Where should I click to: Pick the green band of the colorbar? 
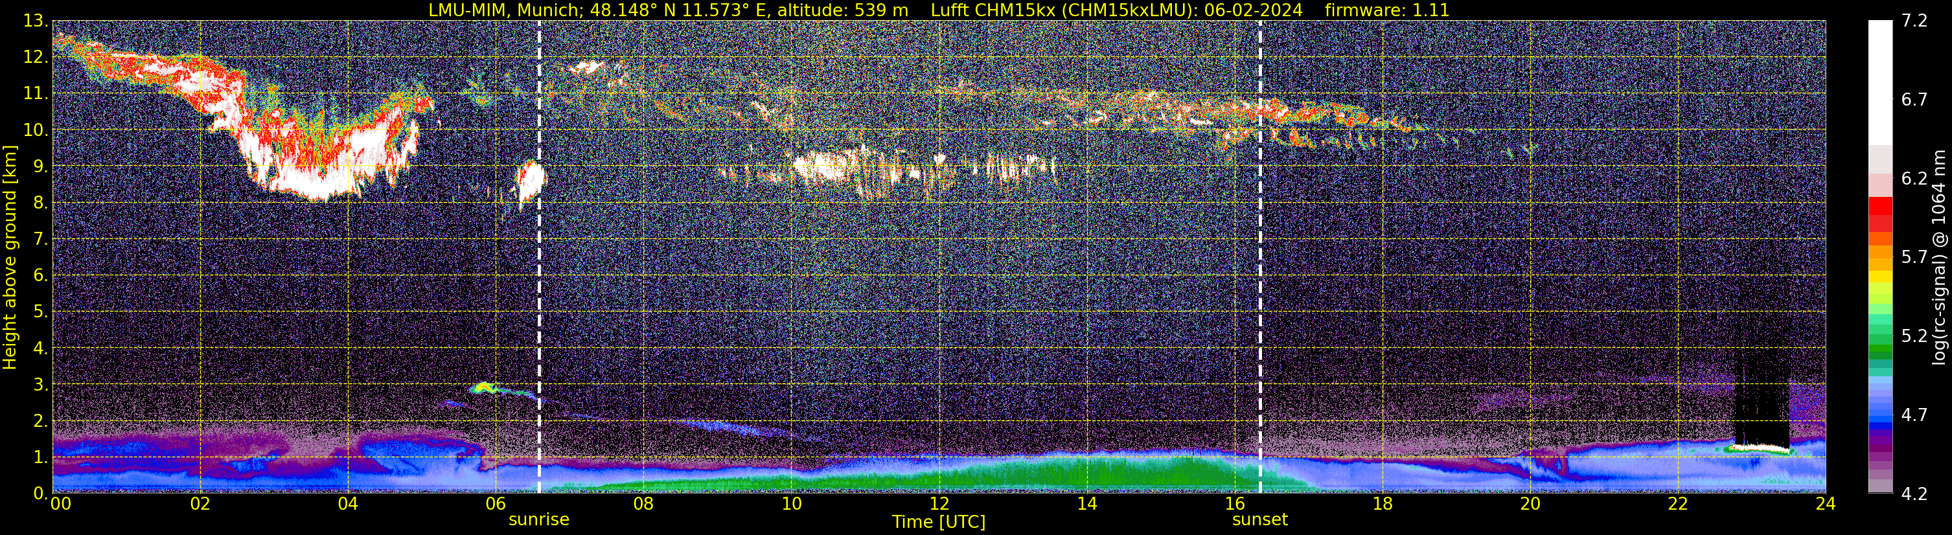click(1880, 348)
